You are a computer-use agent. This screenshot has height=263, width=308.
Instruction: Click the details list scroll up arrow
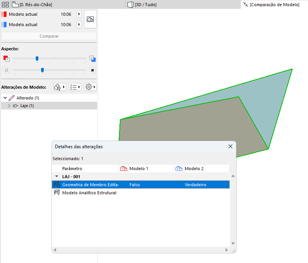point(233,176)
